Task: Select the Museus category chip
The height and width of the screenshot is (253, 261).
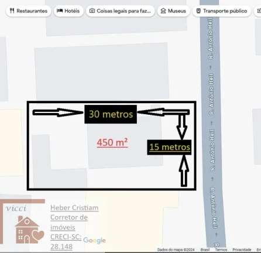Action: pyautogui.click(x=174, y=11)
